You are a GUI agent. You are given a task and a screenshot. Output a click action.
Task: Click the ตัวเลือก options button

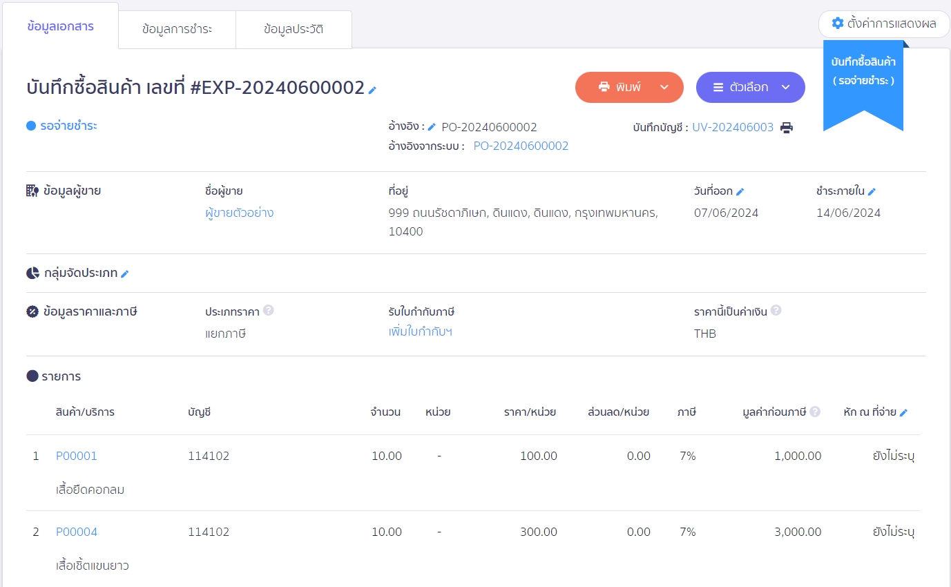pos(750,87)
